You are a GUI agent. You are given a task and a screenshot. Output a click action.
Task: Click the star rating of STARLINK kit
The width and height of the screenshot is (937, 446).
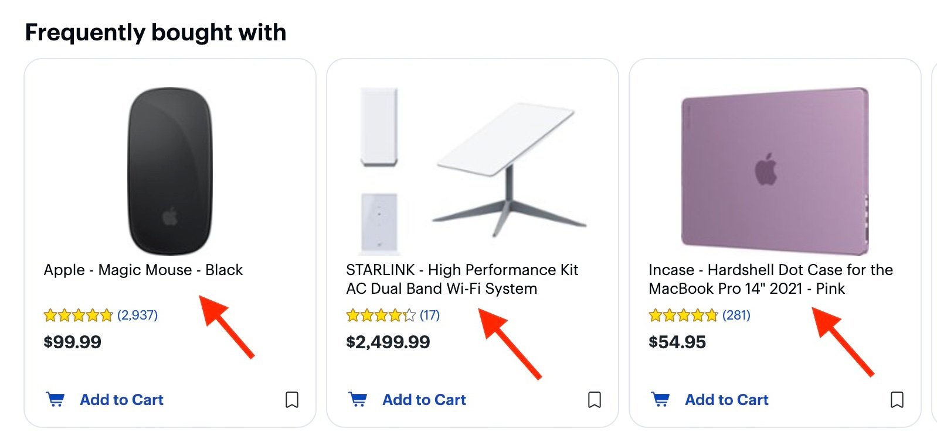[381, 316]
